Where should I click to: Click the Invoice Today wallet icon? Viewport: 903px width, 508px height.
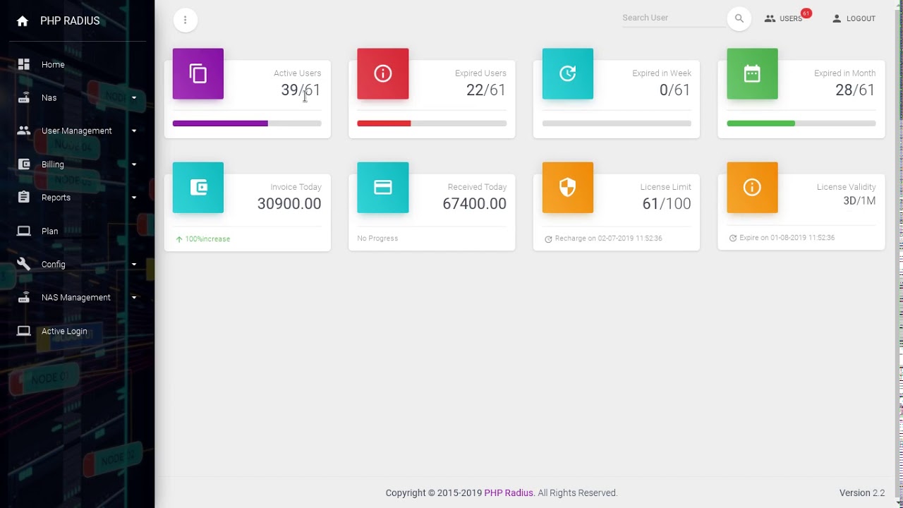(x=198, y=188)
